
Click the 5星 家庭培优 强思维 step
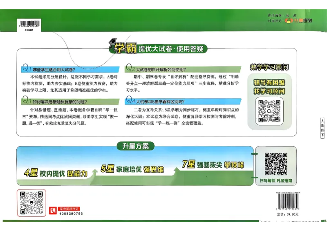132,169
